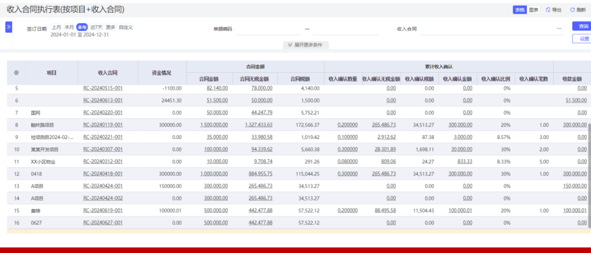Viewport: 591px width, 253px height.
Task: Click the 资金情况 column header
Action: point(161,73)
